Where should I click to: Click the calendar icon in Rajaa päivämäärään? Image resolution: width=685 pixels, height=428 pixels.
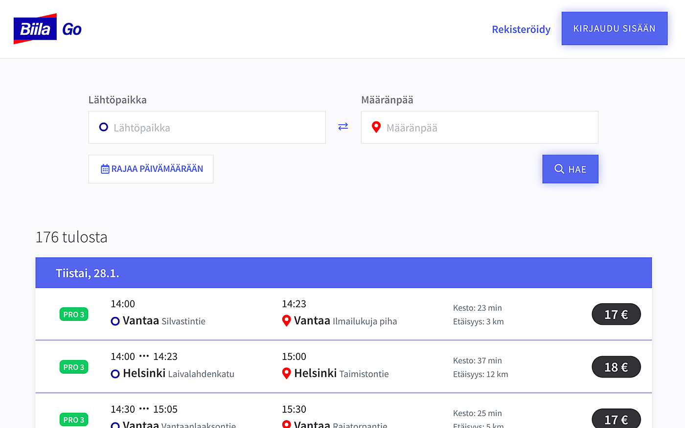(105, 169)
